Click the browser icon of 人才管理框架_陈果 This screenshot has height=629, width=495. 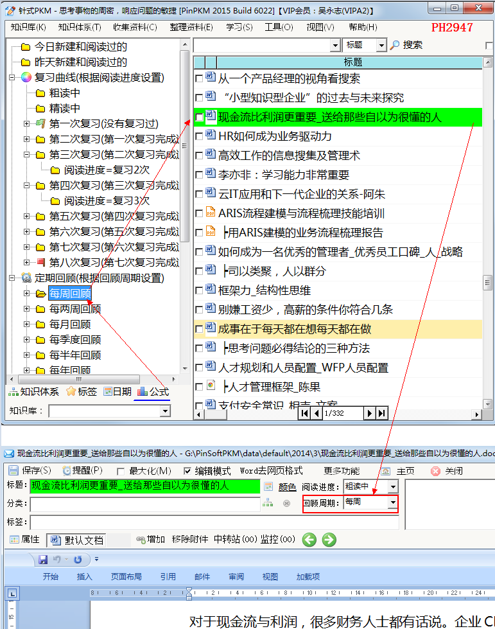click(211, 385)
